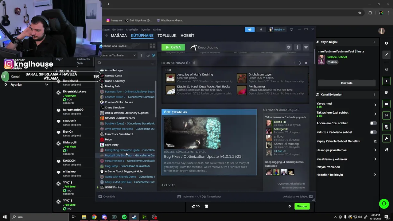Switch to the TOPLULUK tab

pos(167,36)
